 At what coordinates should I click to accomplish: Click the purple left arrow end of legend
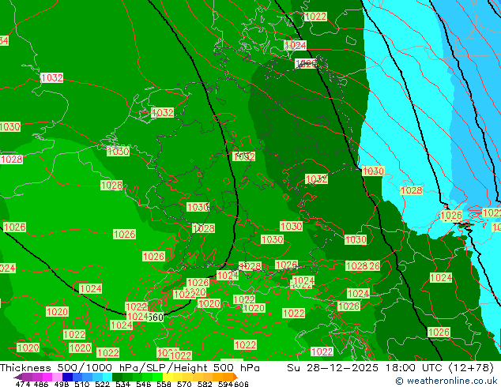[x=18, y=377]
